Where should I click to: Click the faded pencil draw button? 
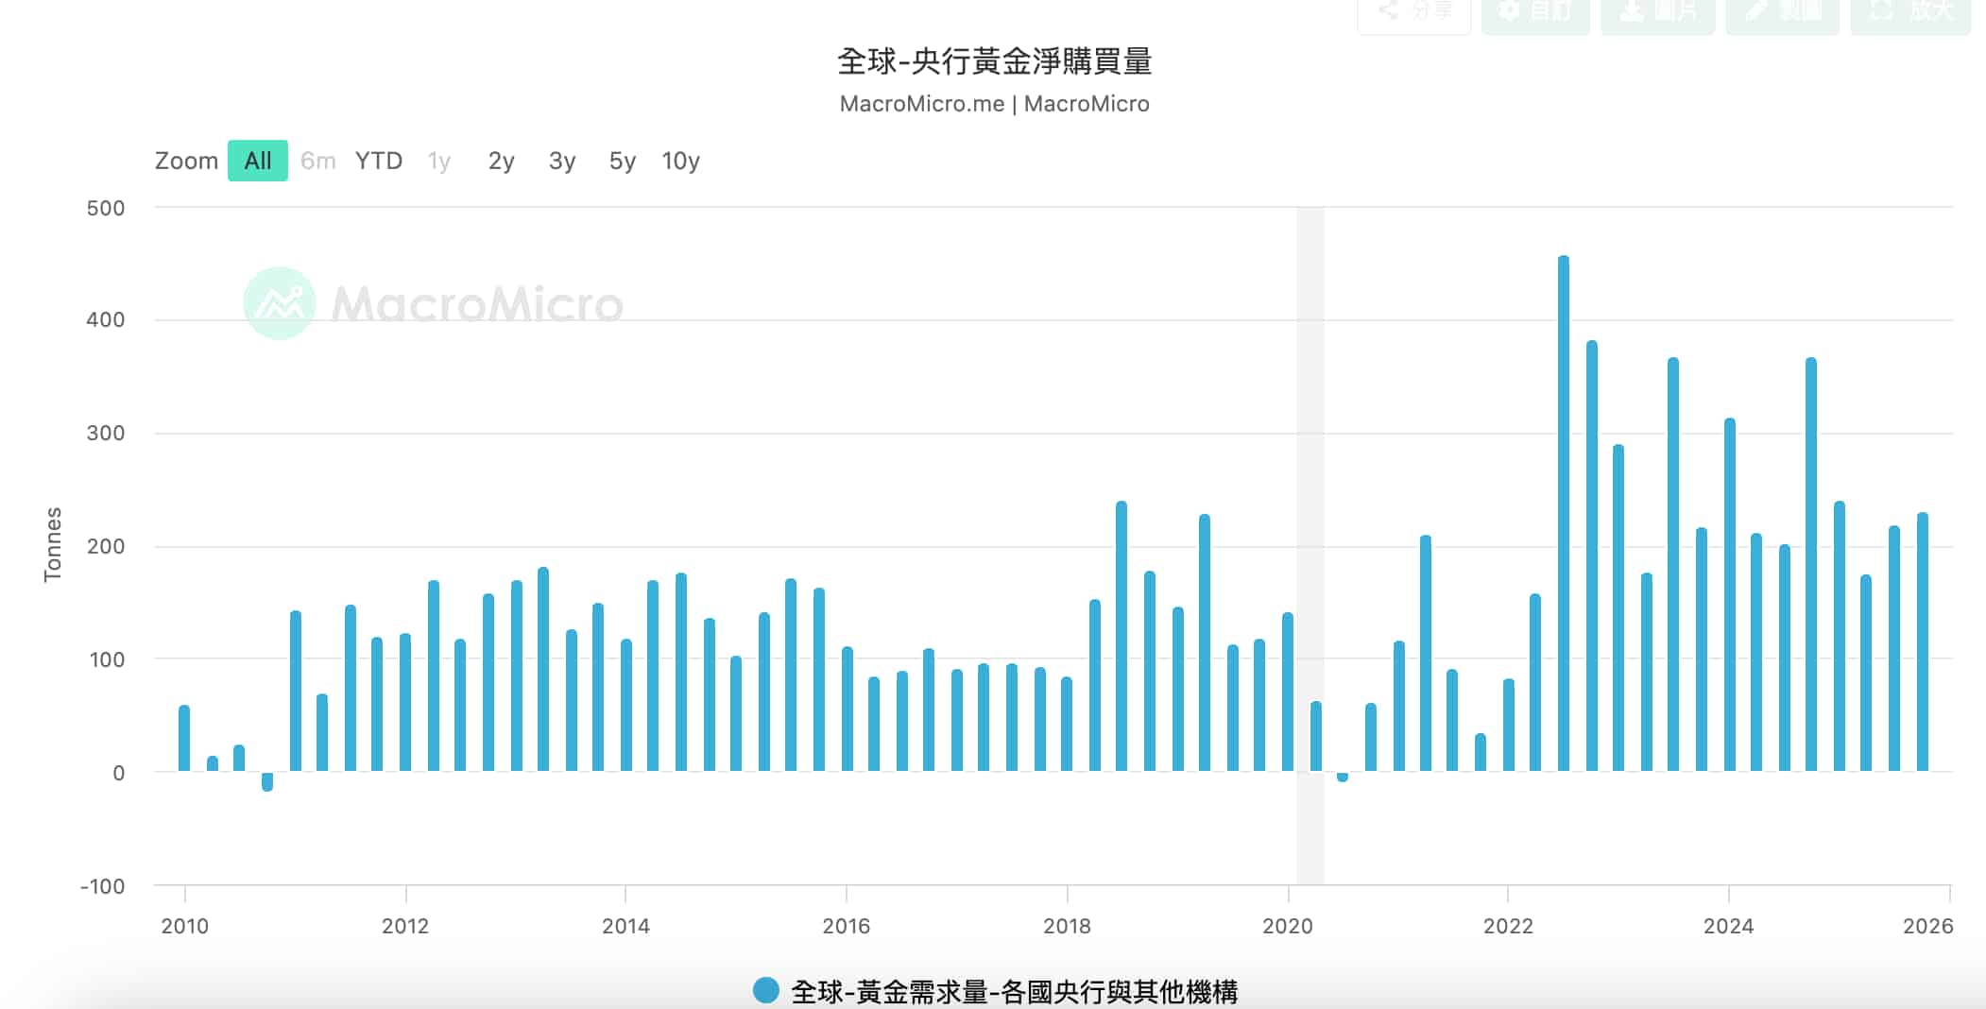point(1782,12)
